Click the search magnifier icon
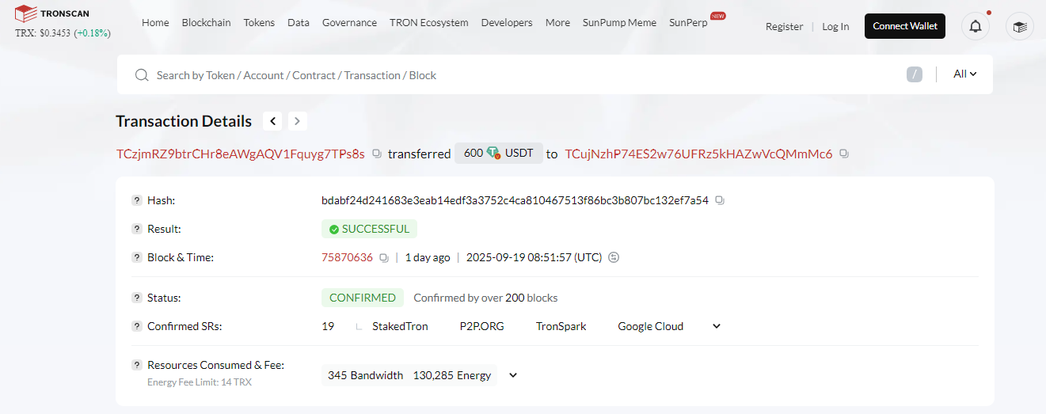 click(142, 75)
